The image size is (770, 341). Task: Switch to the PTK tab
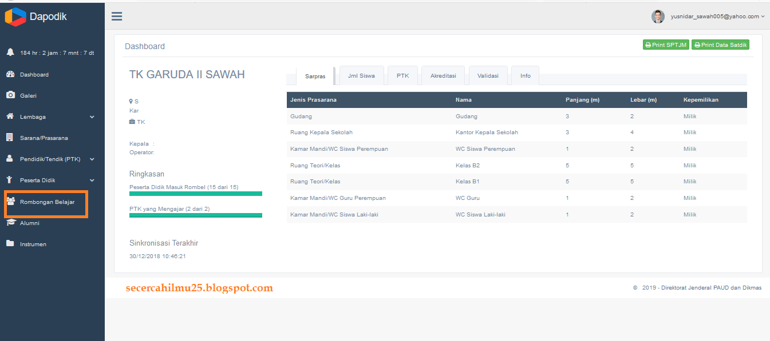[402, 75]
